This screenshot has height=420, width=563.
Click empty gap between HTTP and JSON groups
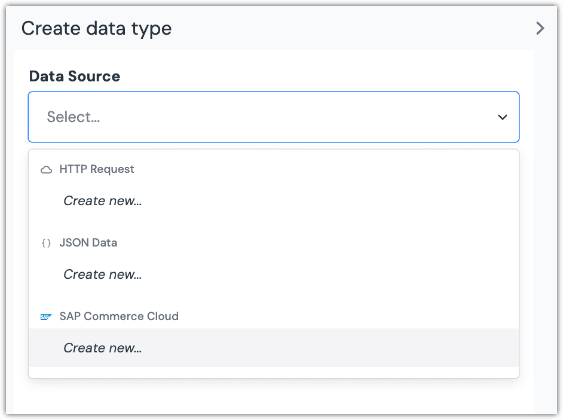pyautogui.click(x=274, y=225)
